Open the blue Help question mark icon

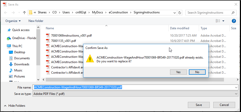pyautogui.click(x=234, y=21)
